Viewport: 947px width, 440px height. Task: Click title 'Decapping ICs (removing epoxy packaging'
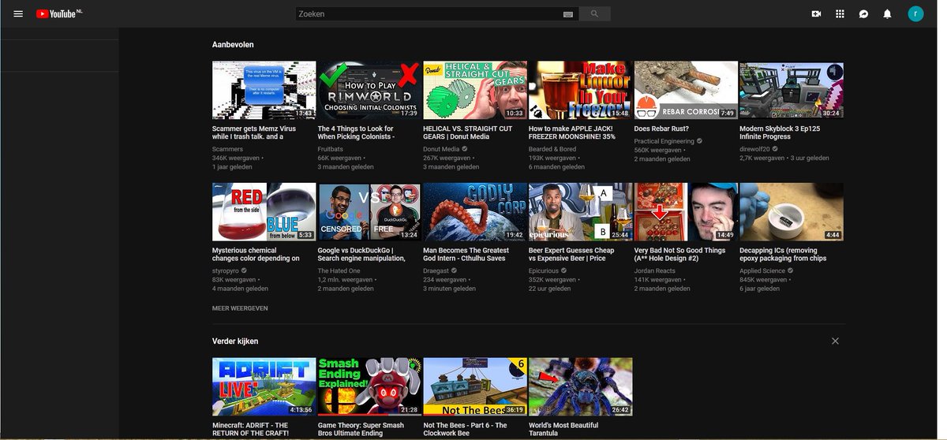[x=783, y=254]
